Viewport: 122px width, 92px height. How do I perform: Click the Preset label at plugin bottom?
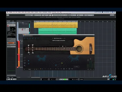(29, 69)
